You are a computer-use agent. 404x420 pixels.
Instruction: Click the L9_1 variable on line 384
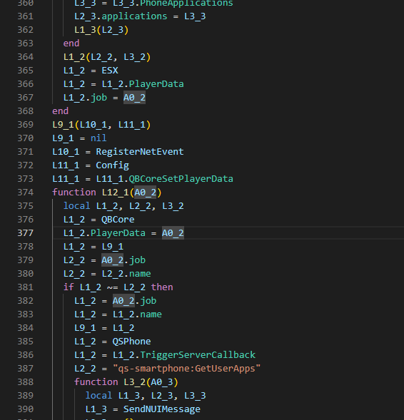click(85, 327)
